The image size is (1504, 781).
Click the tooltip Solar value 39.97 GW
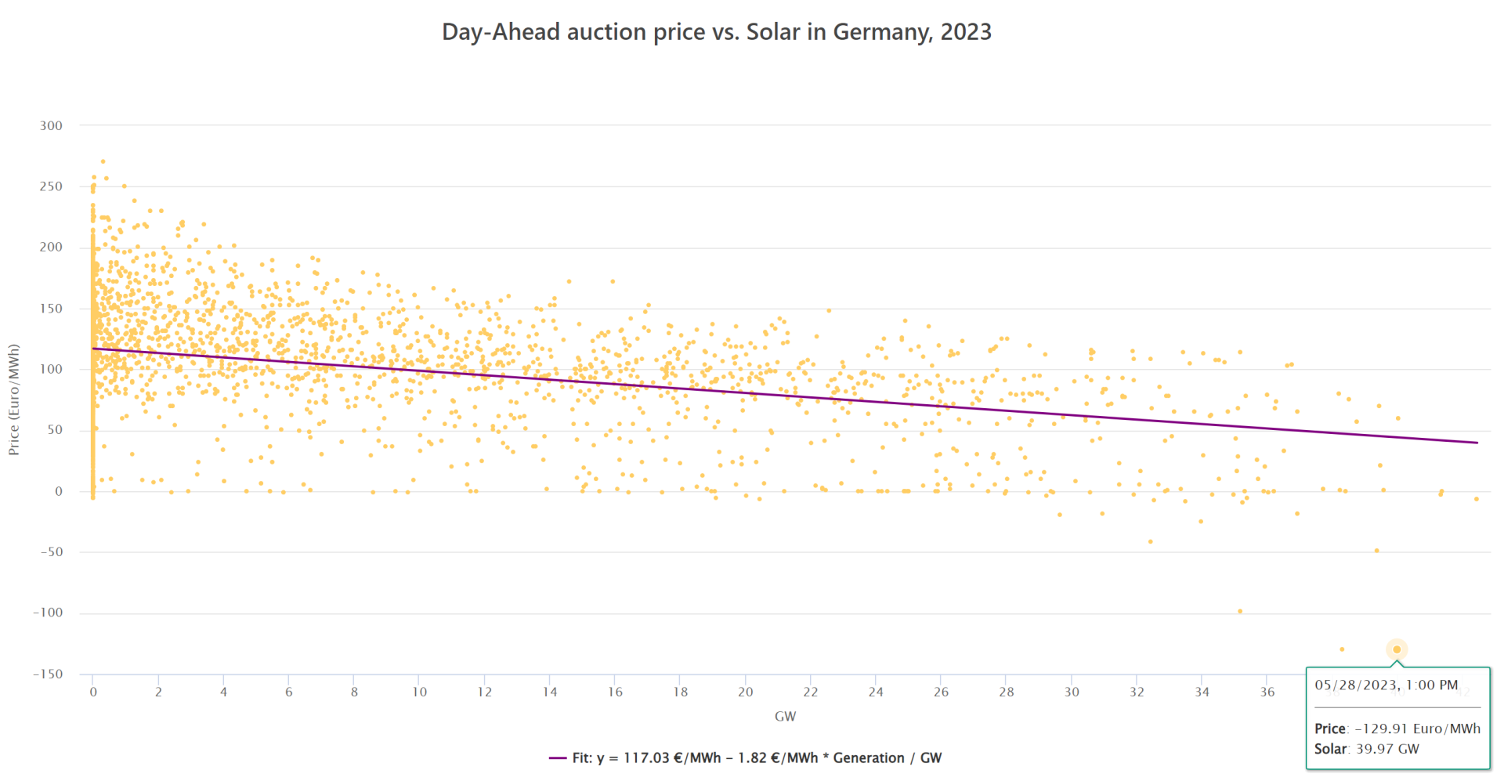tap(1387, 749)
